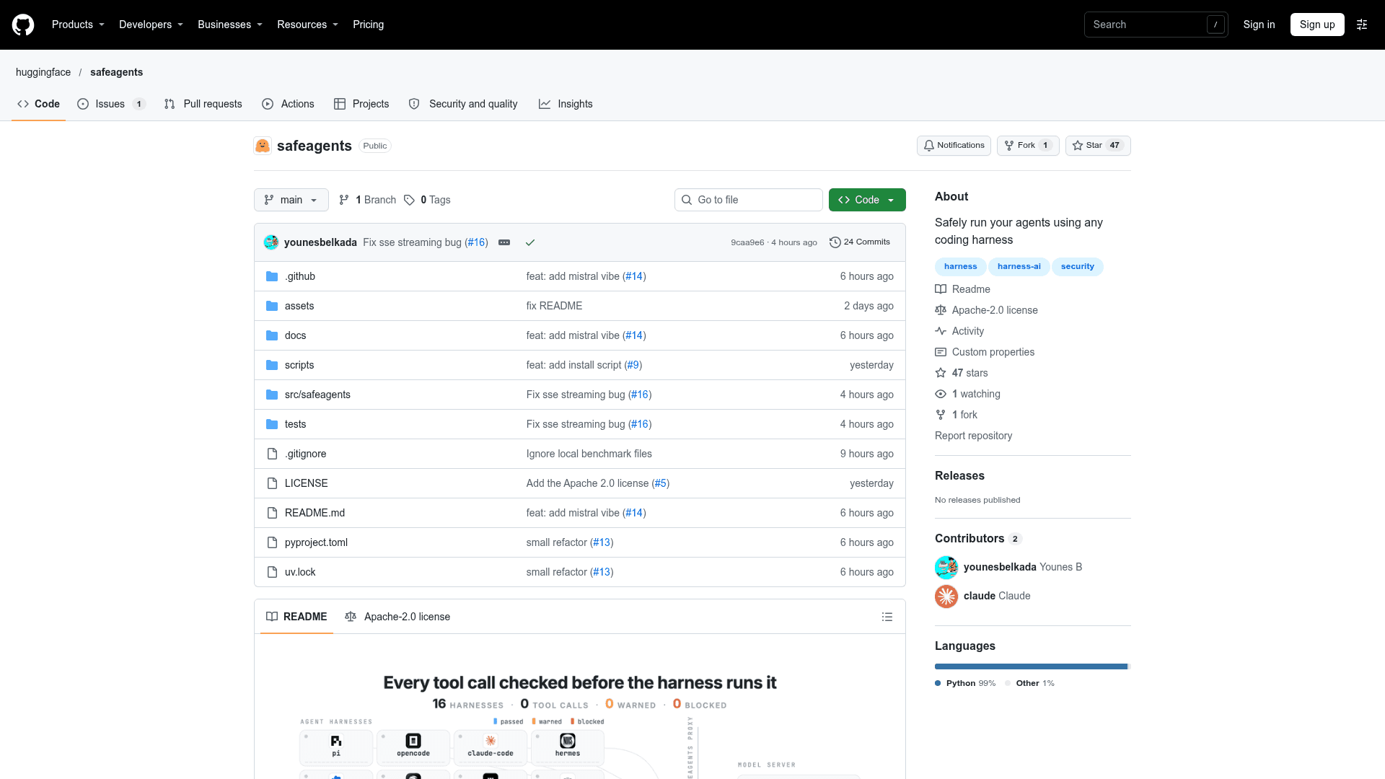Expand the Developers menu
1385x779 pixels.
click(151, 25)
